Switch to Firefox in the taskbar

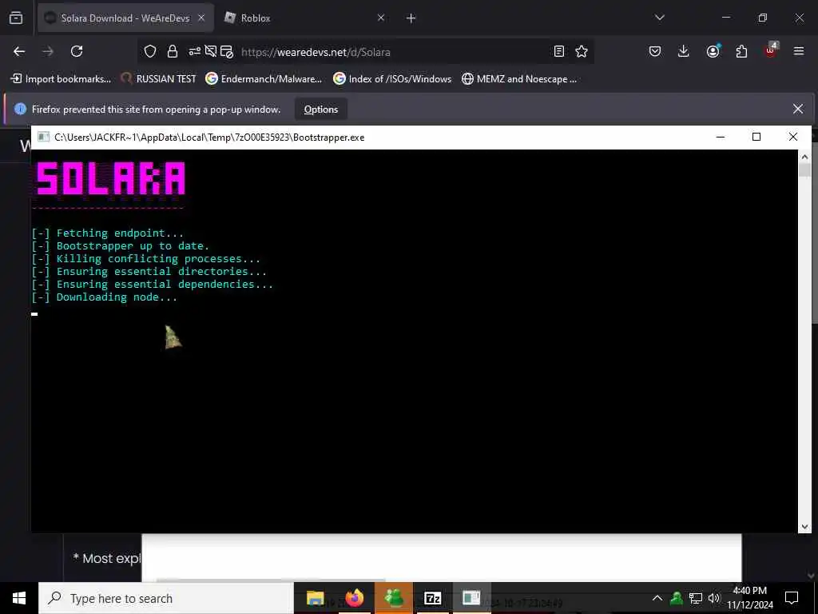354,598
